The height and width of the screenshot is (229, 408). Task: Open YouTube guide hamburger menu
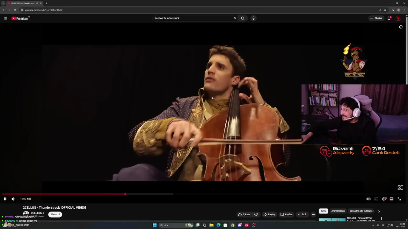[5, 18]
